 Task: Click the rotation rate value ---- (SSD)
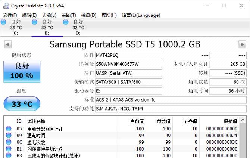(x=228, y=73)
